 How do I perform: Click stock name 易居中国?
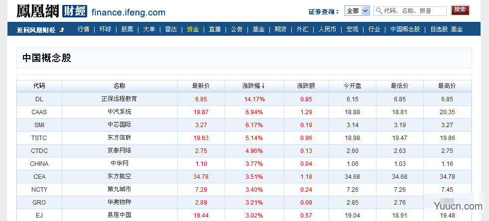coord(120,215)
